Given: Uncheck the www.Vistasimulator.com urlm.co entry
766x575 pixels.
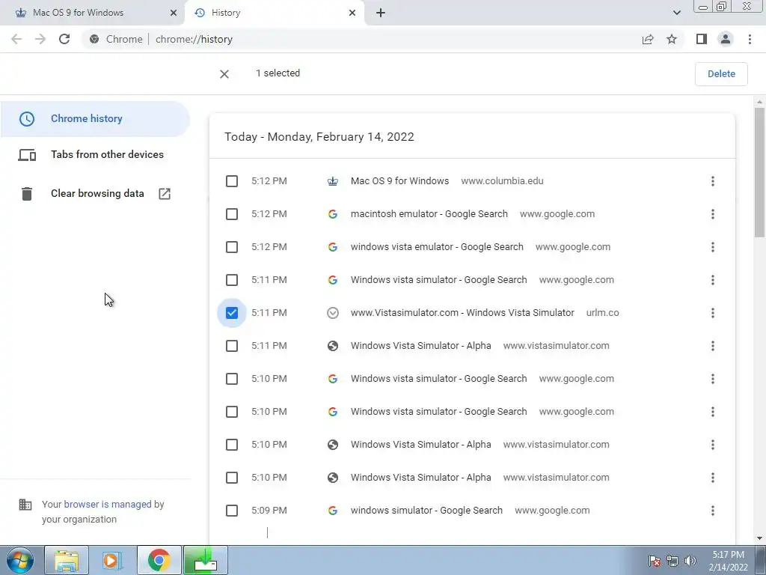Looking at the screenshot, I should [232, 313].
